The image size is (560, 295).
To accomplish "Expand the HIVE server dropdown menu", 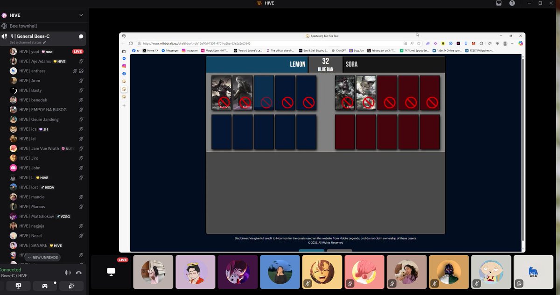I will point(81,15).
